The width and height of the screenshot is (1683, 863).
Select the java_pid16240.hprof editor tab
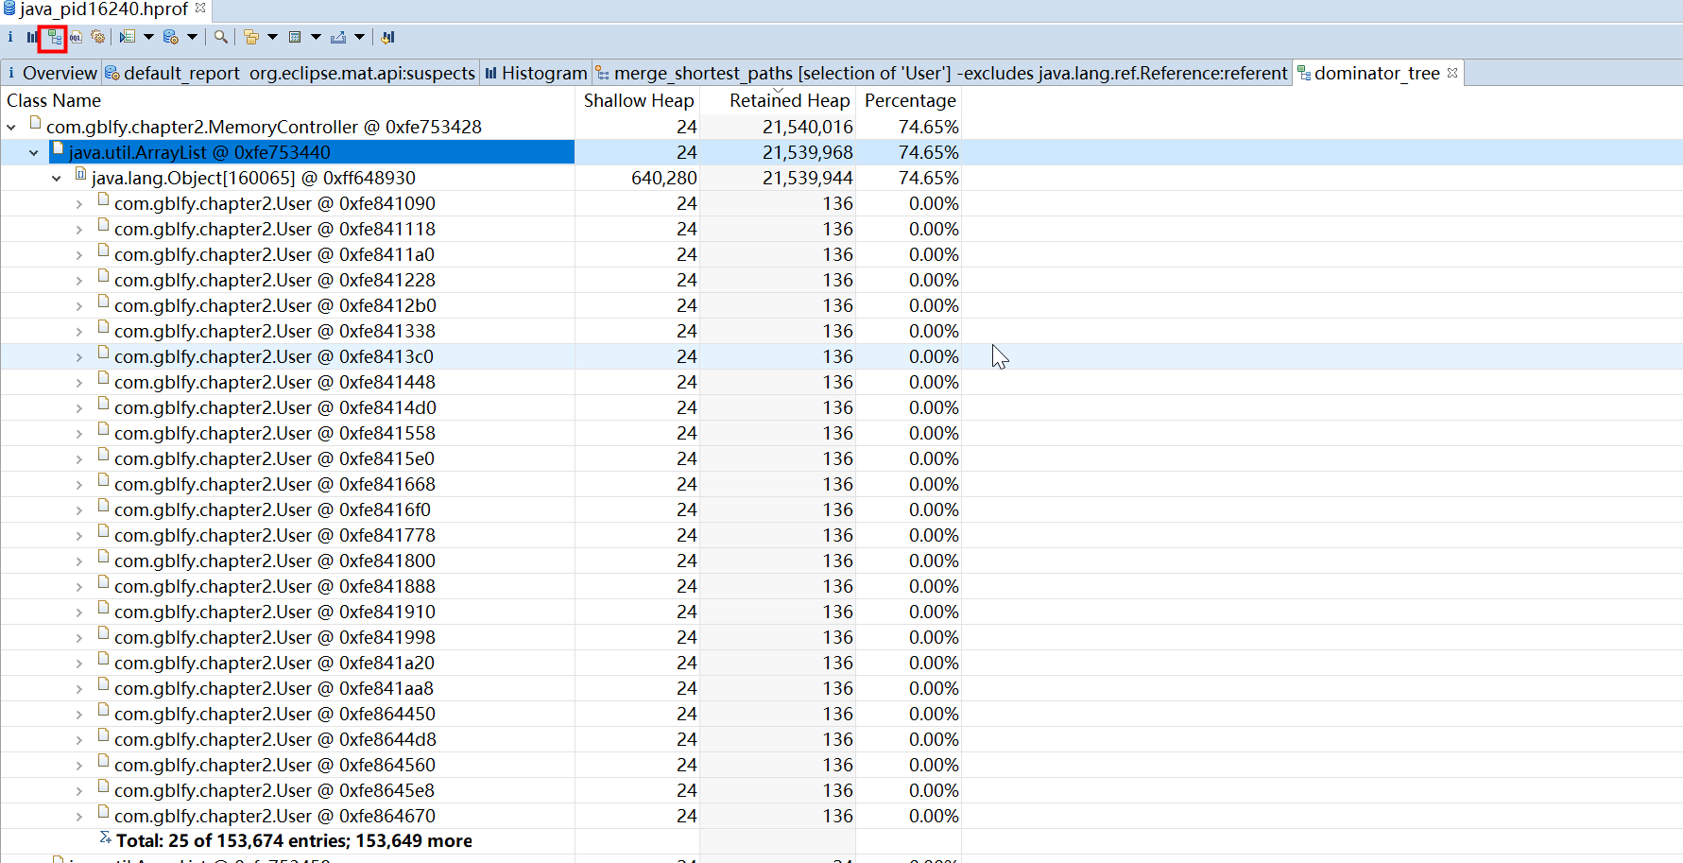[104, 9]
